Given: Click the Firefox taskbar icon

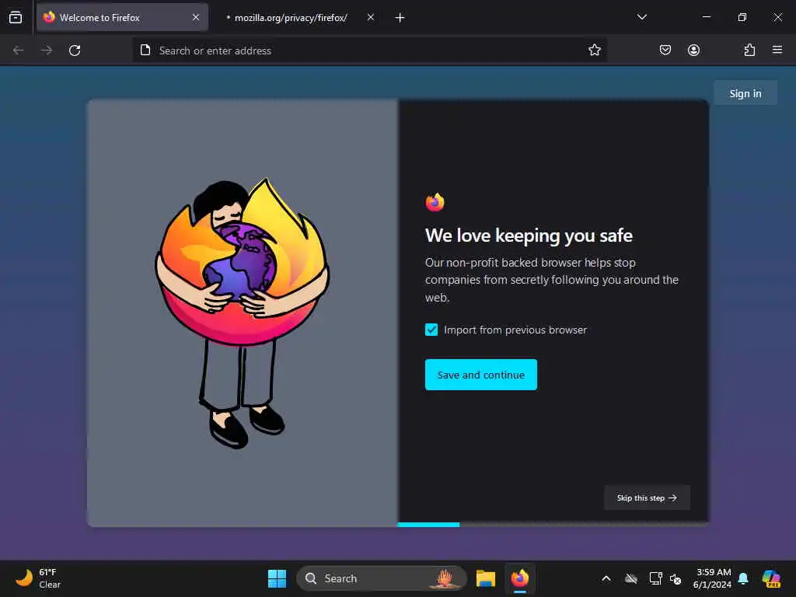Looking at the screenshot, I should tap(520, 578).
